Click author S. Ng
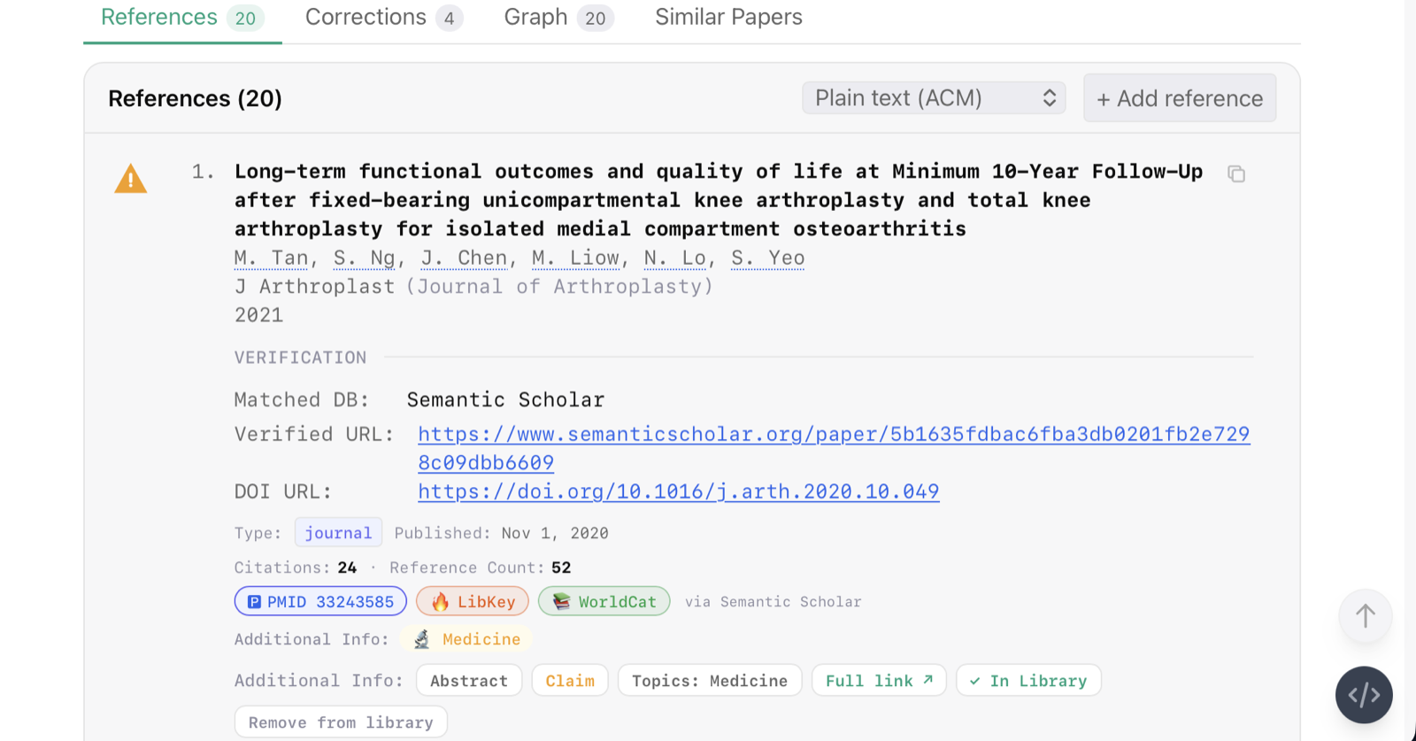Viewport: 1416px width, 741px height. tap(365, 258)
